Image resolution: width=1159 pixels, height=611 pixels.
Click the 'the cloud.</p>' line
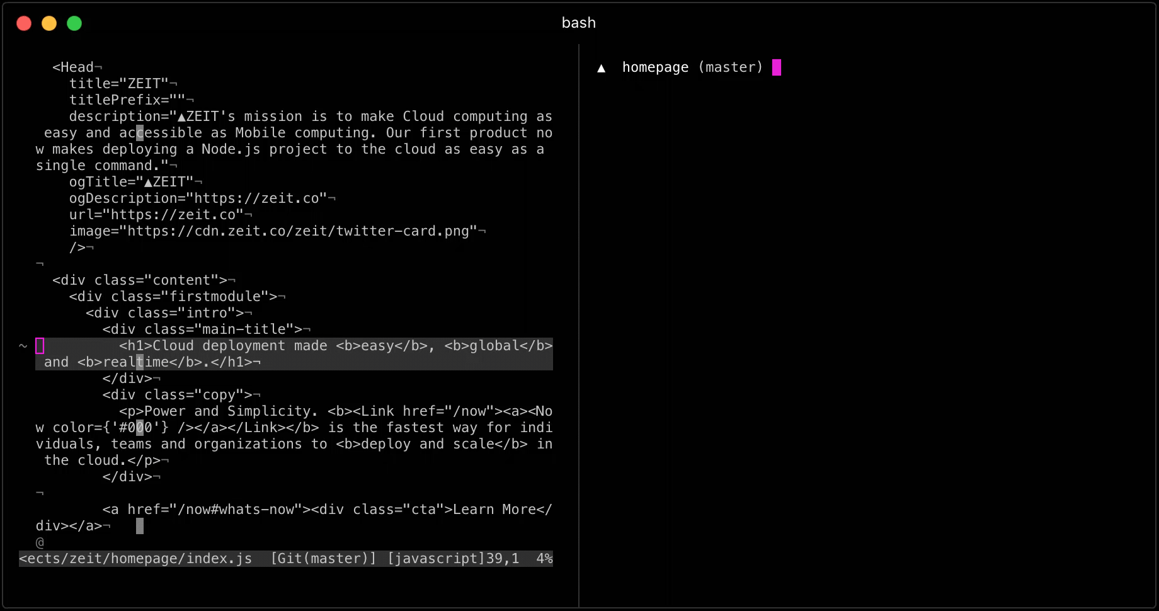tap(106, 460)
